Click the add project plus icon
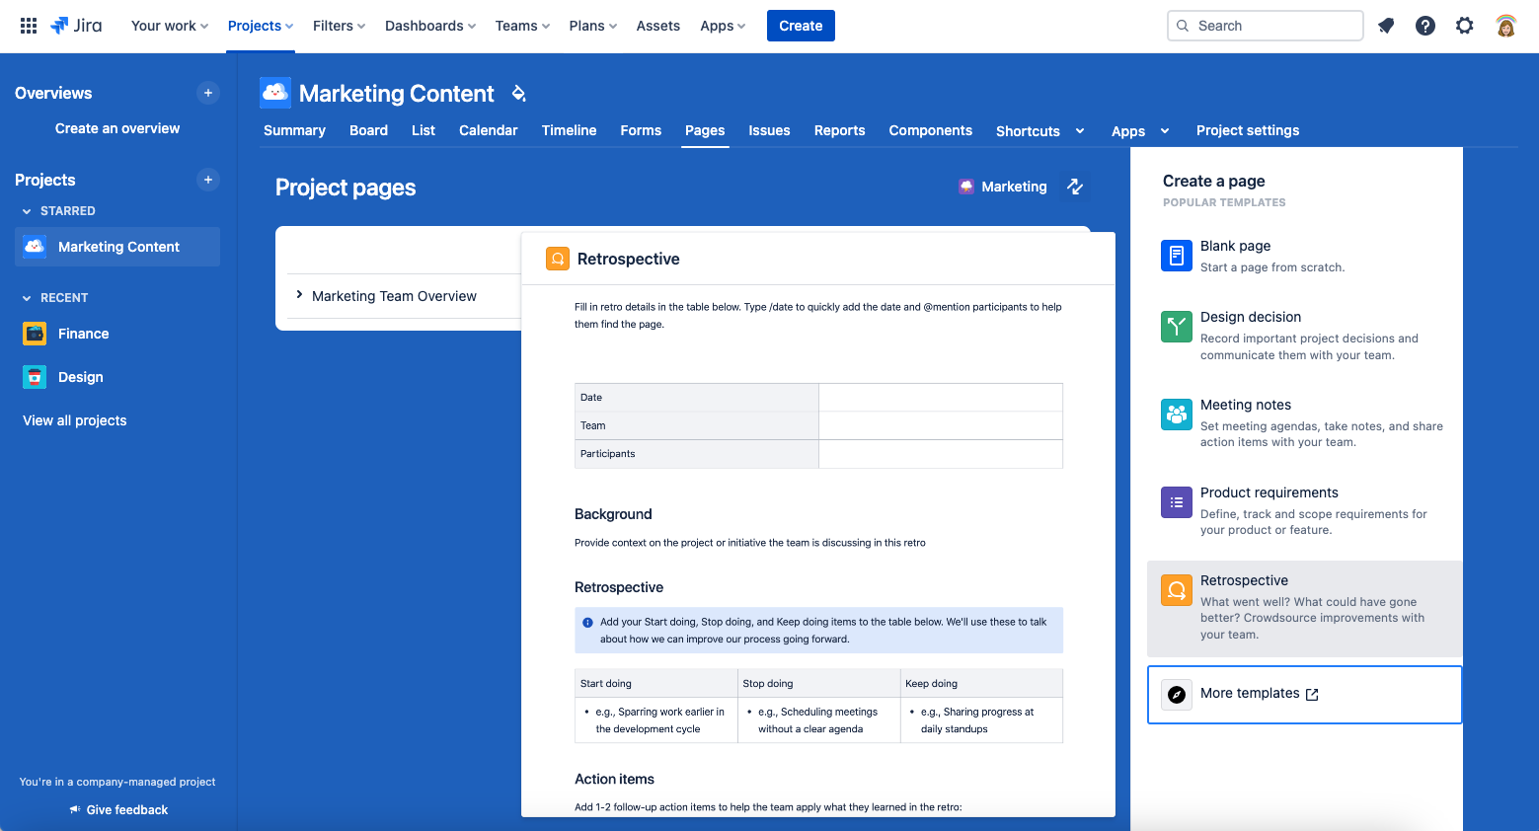The image size is (1539, 831). point(207,180)
